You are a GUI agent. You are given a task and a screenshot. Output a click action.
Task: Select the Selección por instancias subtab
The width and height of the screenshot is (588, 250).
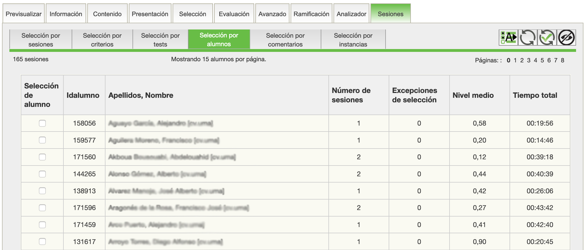coord(353,40)
